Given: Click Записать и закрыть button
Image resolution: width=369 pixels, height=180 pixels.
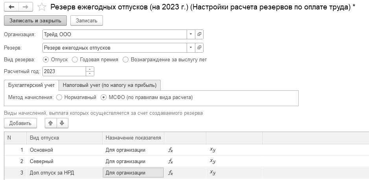Looking at the screenshot, I should 35,20.
